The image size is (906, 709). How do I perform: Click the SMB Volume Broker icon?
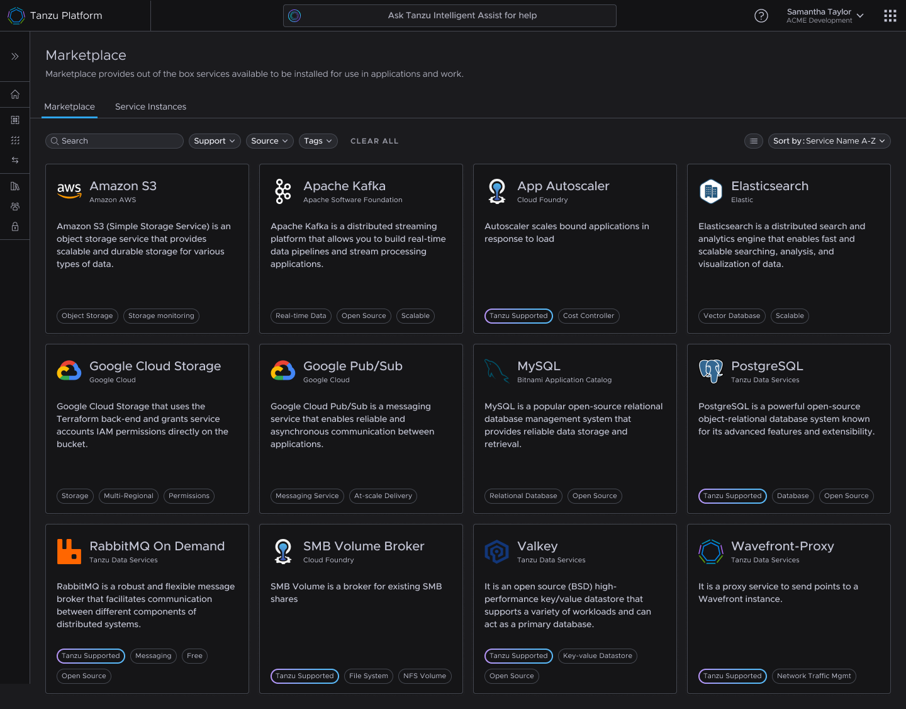pyautogui.click(x=283, y=552)
